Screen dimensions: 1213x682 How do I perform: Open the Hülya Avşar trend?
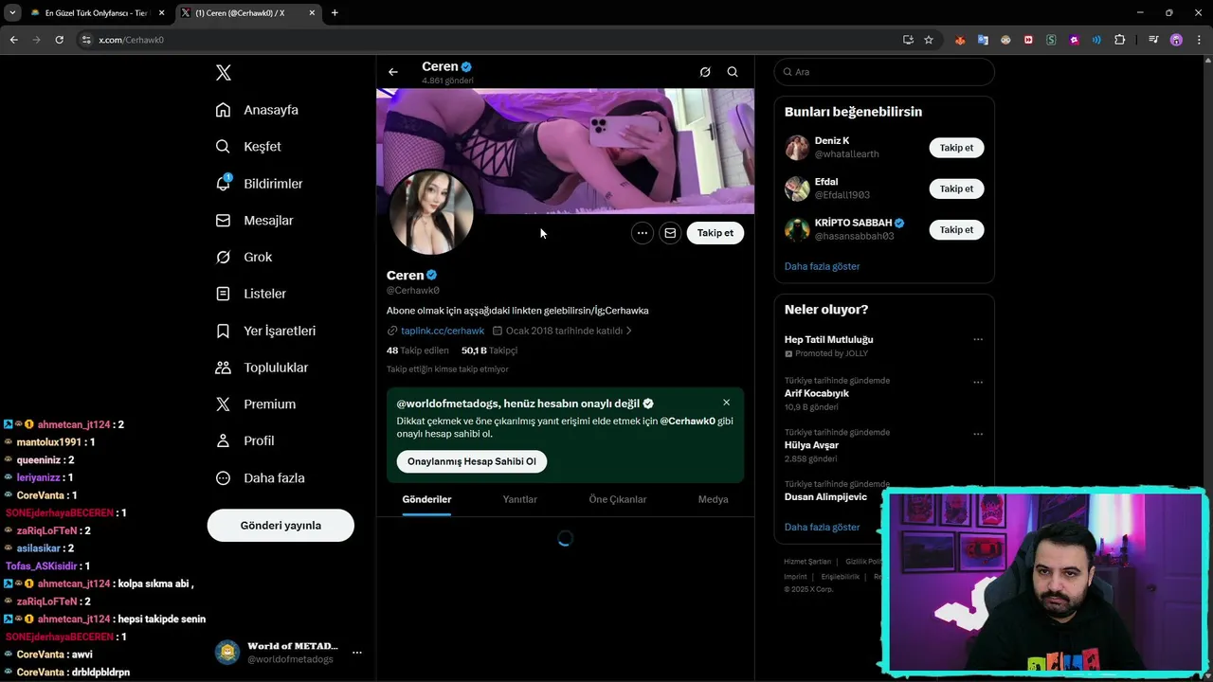811,445
